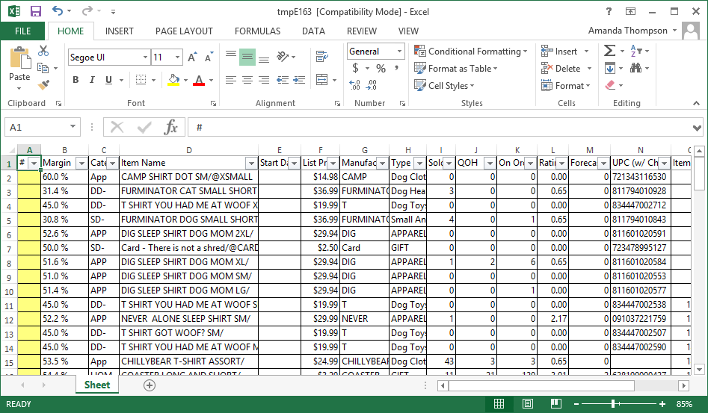Apply Comma Style format
The height and width of the screenshot is (413, 708).
[x=396, y=68]
